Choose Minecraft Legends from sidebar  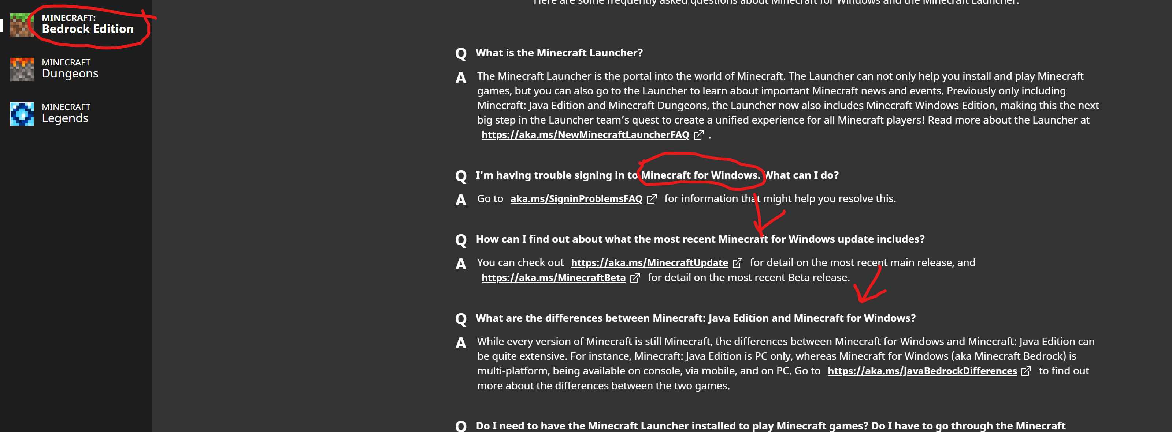[66, 113]
